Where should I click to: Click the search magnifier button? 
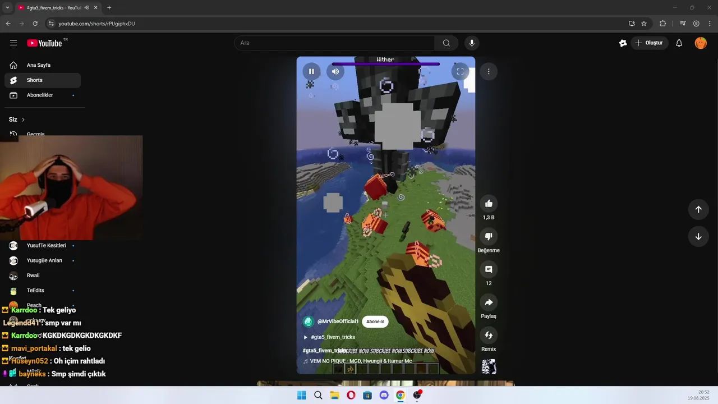point(447,43)
